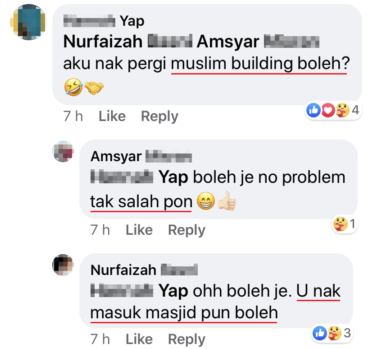Like Yap's top-level comment

point(112,116)
